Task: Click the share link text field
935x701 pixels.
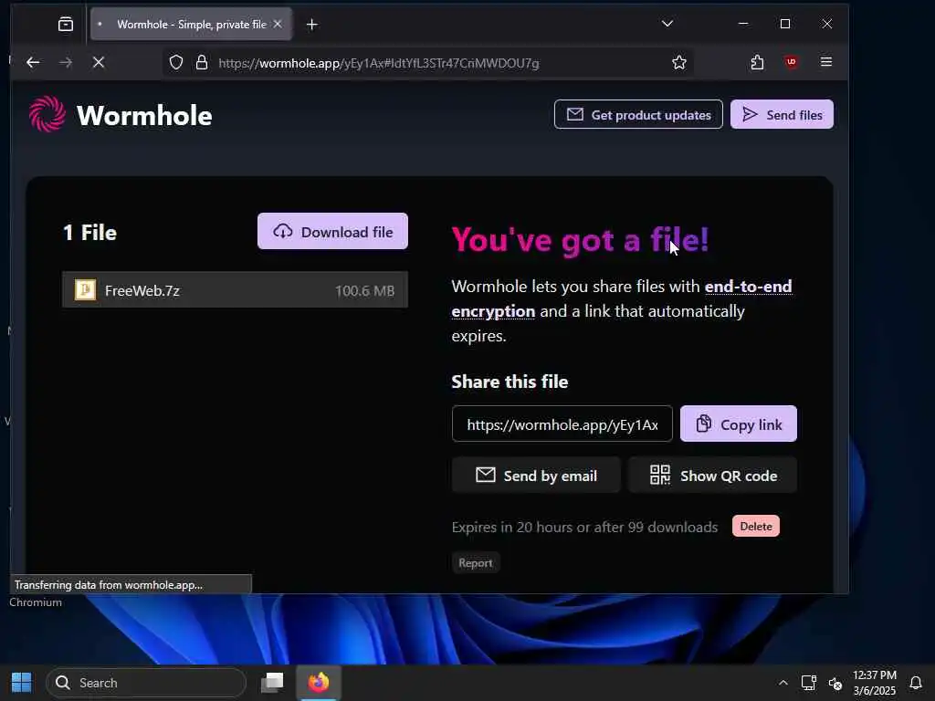Action: [562, 424]
